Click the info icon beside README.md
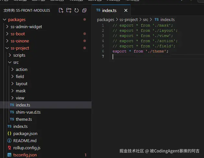204x158 pixels. [x=9, y=141]
